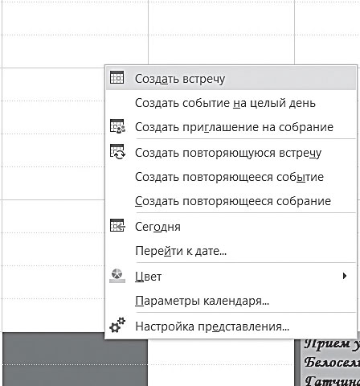Open Настройка представления dialog

point(231,326)
